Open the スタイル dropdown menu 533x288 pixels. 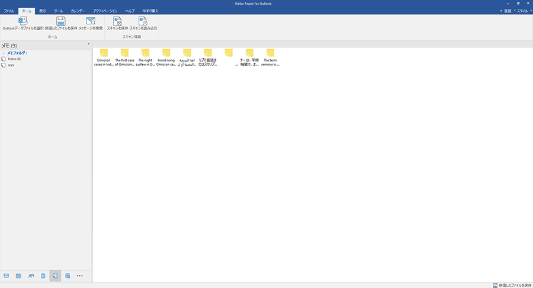[522, 11]
